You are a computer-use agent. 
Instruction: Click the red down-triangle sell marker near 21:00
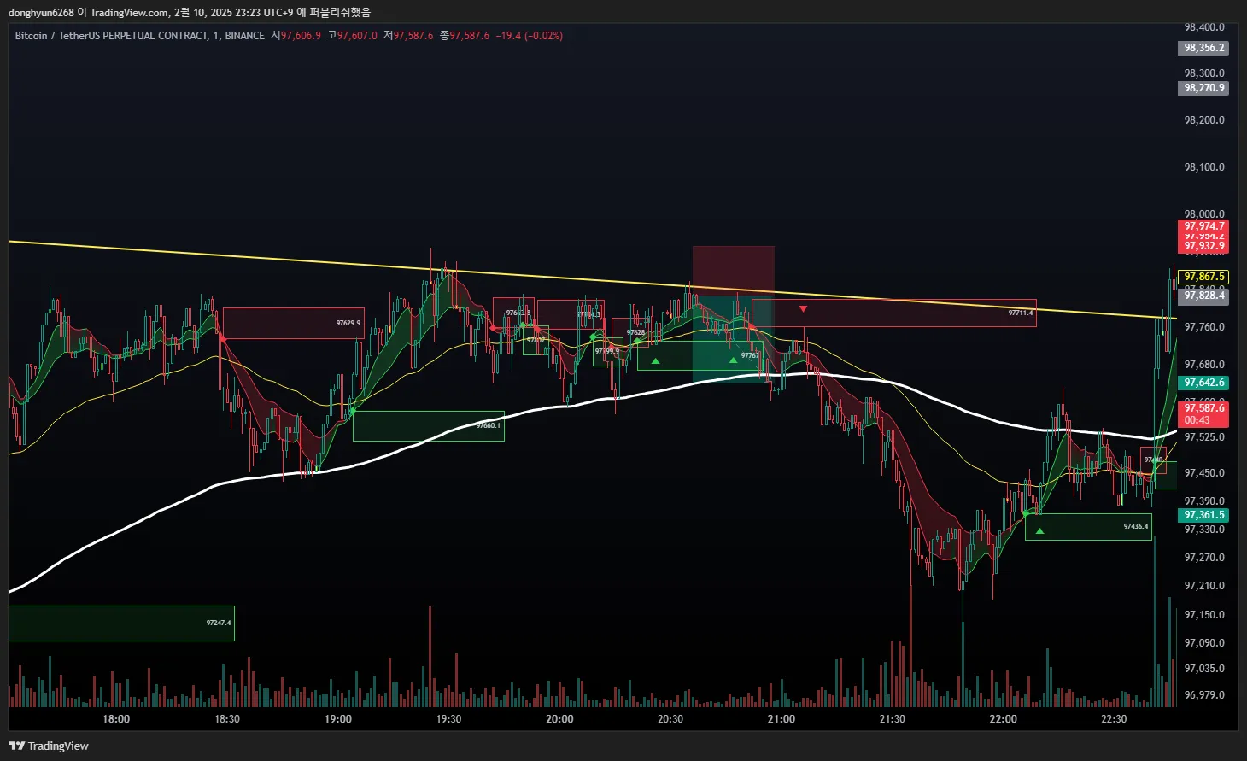(x=803, y=309)
